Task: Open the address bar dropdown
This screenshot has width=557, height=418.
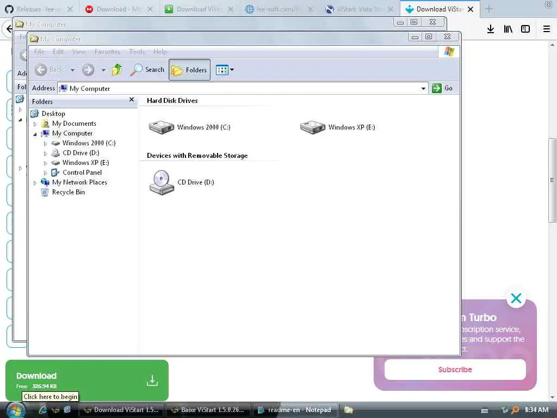Action: point(423,89)
